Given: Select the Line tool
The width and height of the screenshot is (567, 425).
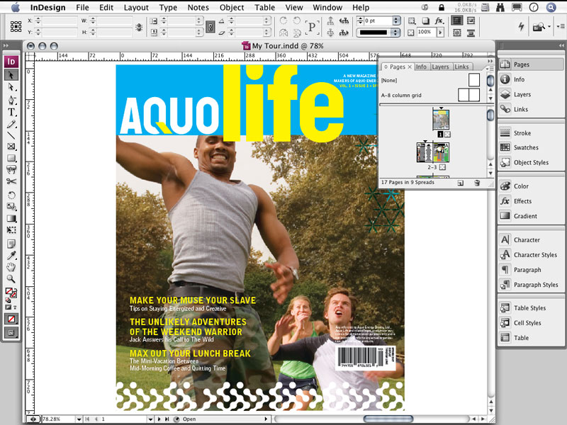Looking at the screenshot, I should coord(11,135).
